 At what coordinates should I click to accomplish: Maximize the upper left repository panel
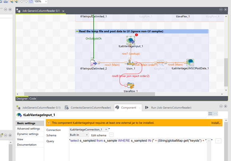click(x=10, y=10)
